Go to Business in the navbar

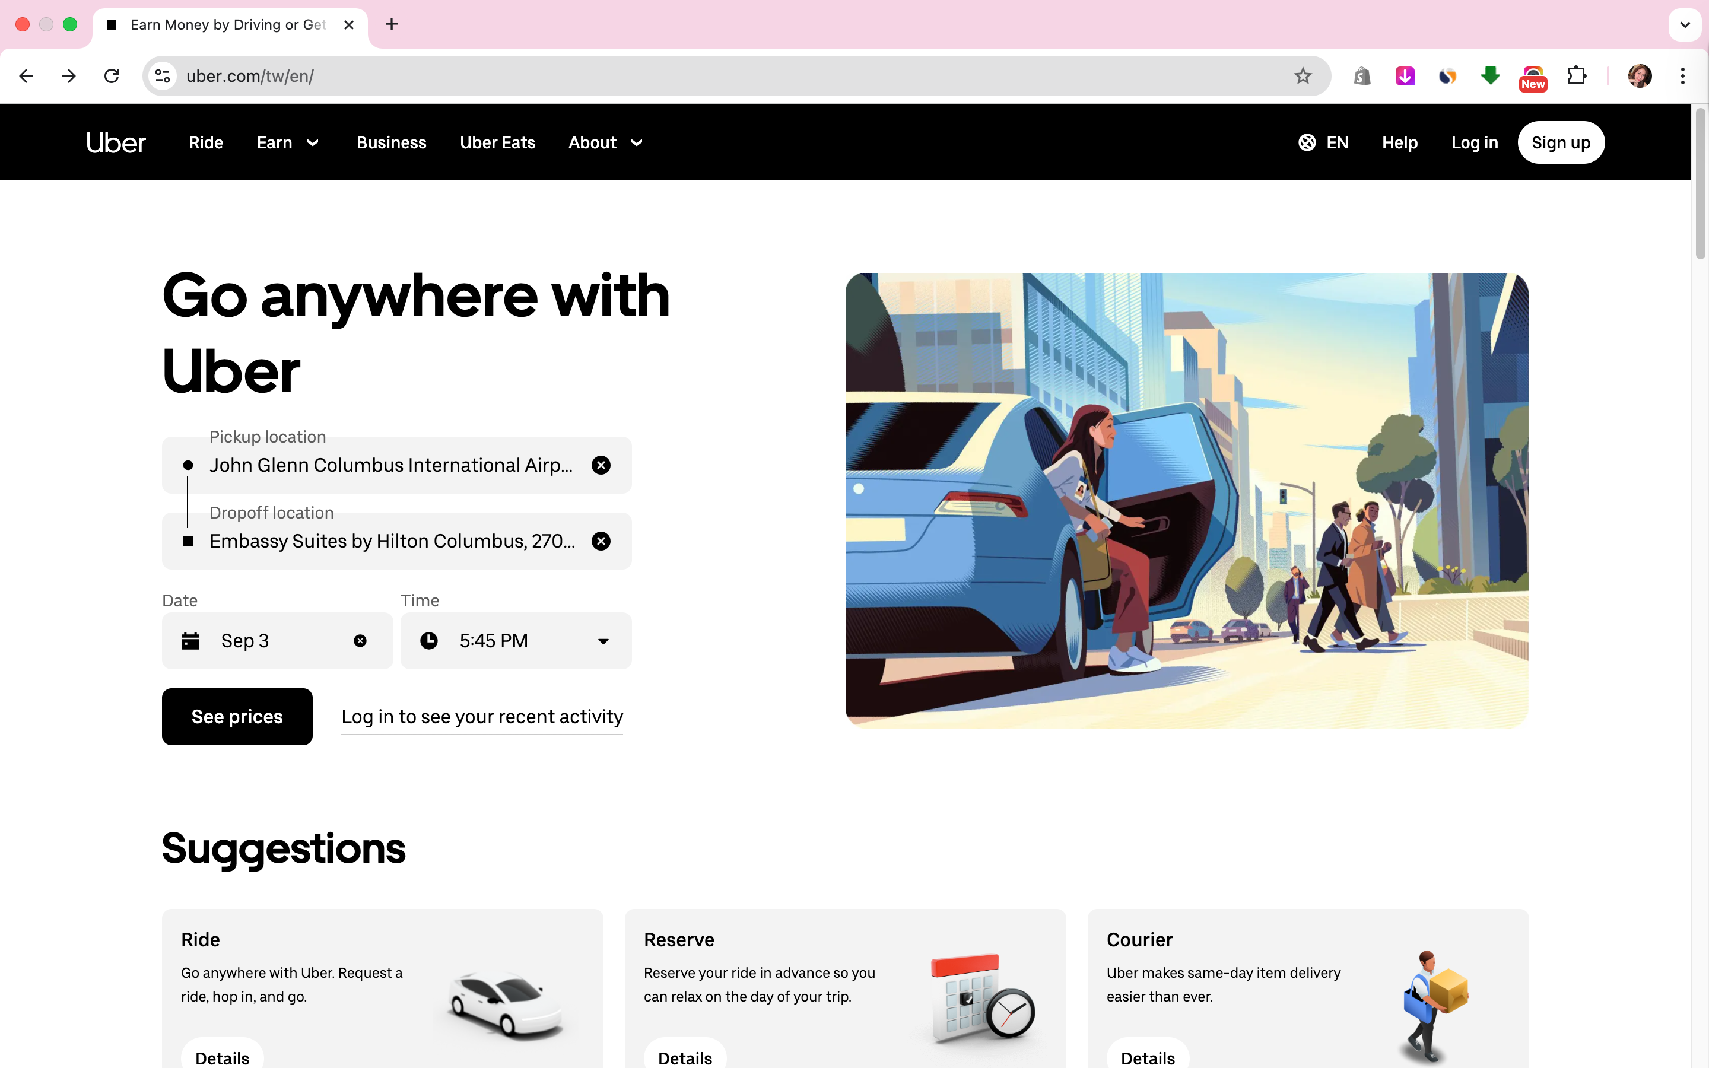click(x=391, y=142)
